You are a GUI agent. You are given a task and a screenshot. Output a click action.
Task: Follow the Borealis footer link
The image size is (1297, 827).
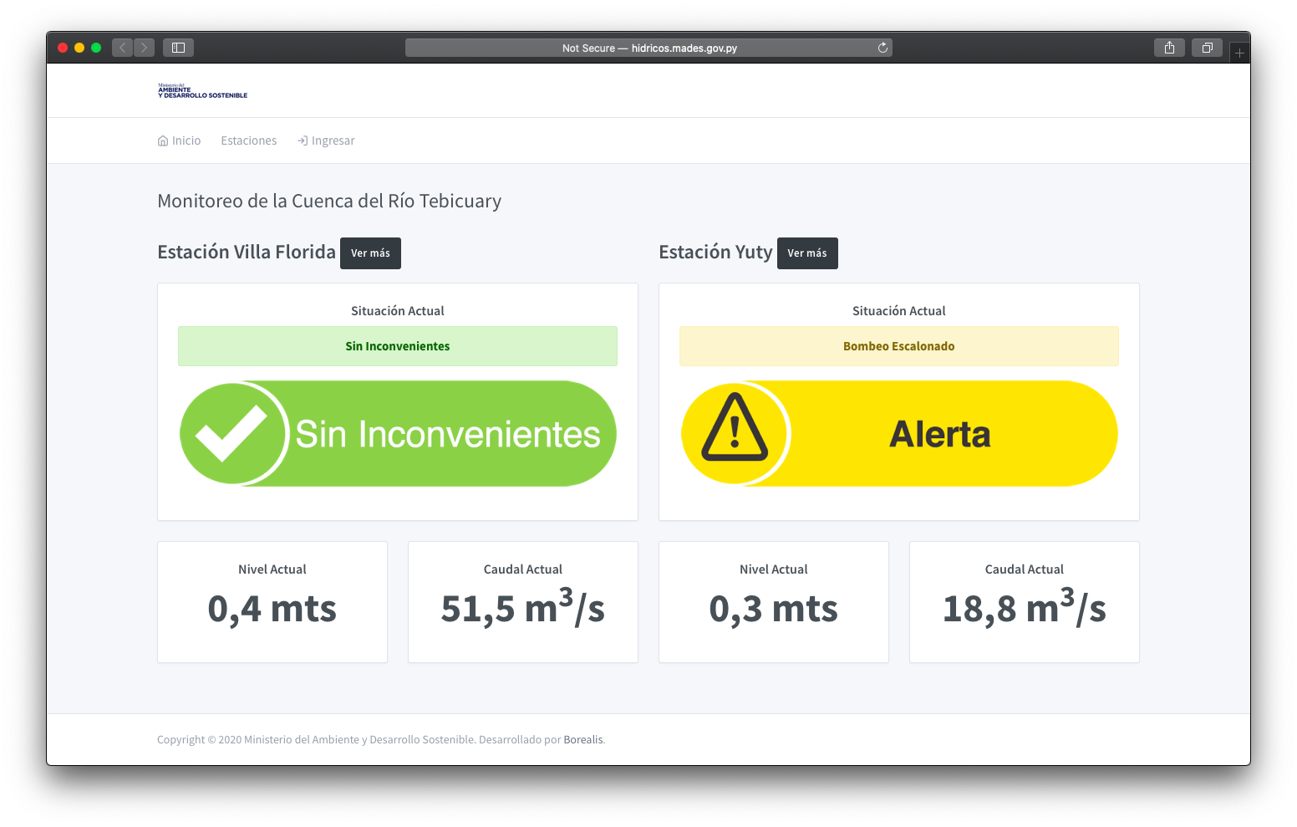[582, 740]
